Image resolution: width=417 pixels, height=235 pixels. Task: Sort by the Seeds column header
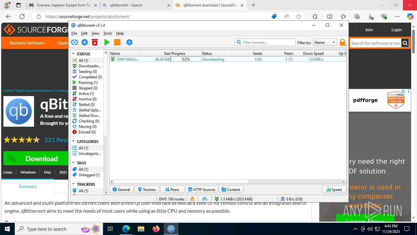click(247, 53)
